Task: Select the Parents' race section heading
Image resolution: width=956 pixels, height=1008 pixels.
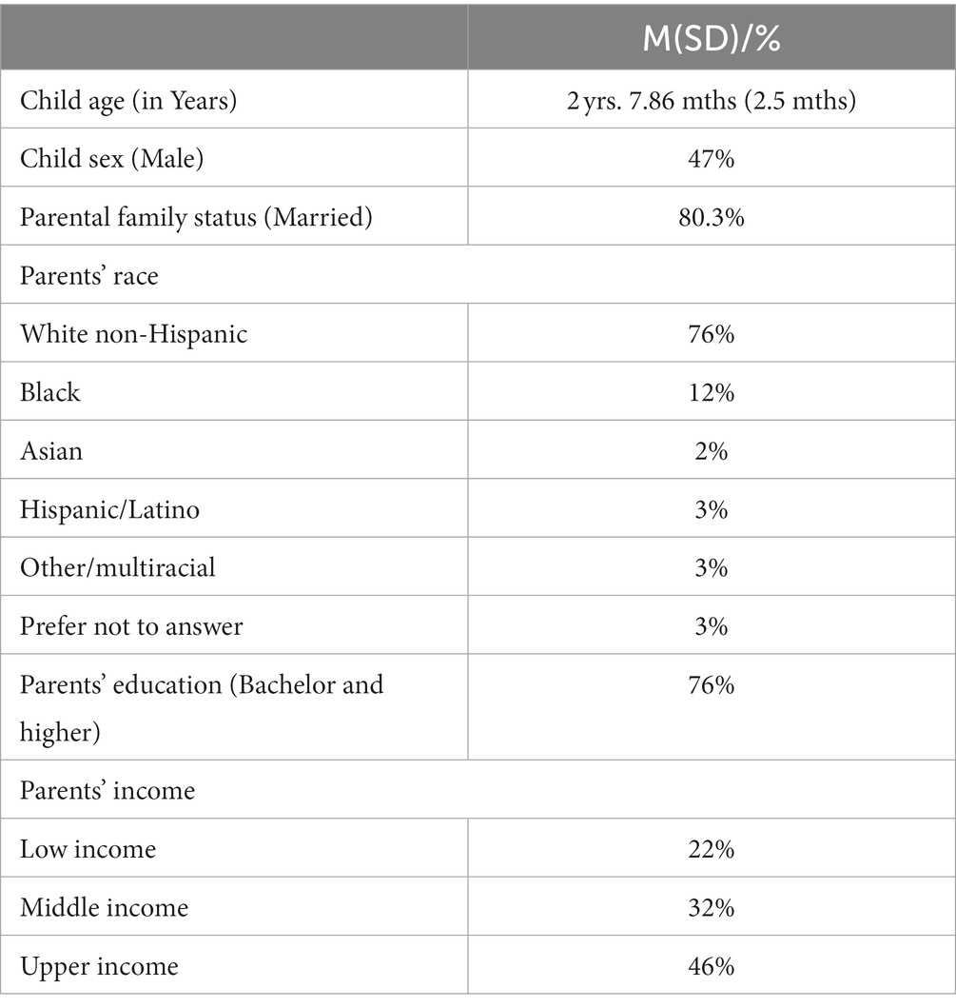Action: pyautogui.click(x=89, y=276)
